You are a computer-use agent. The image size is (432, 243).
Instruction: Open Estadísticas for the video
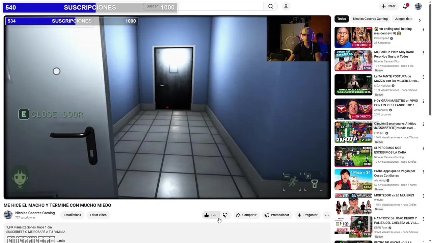point(72,215)
